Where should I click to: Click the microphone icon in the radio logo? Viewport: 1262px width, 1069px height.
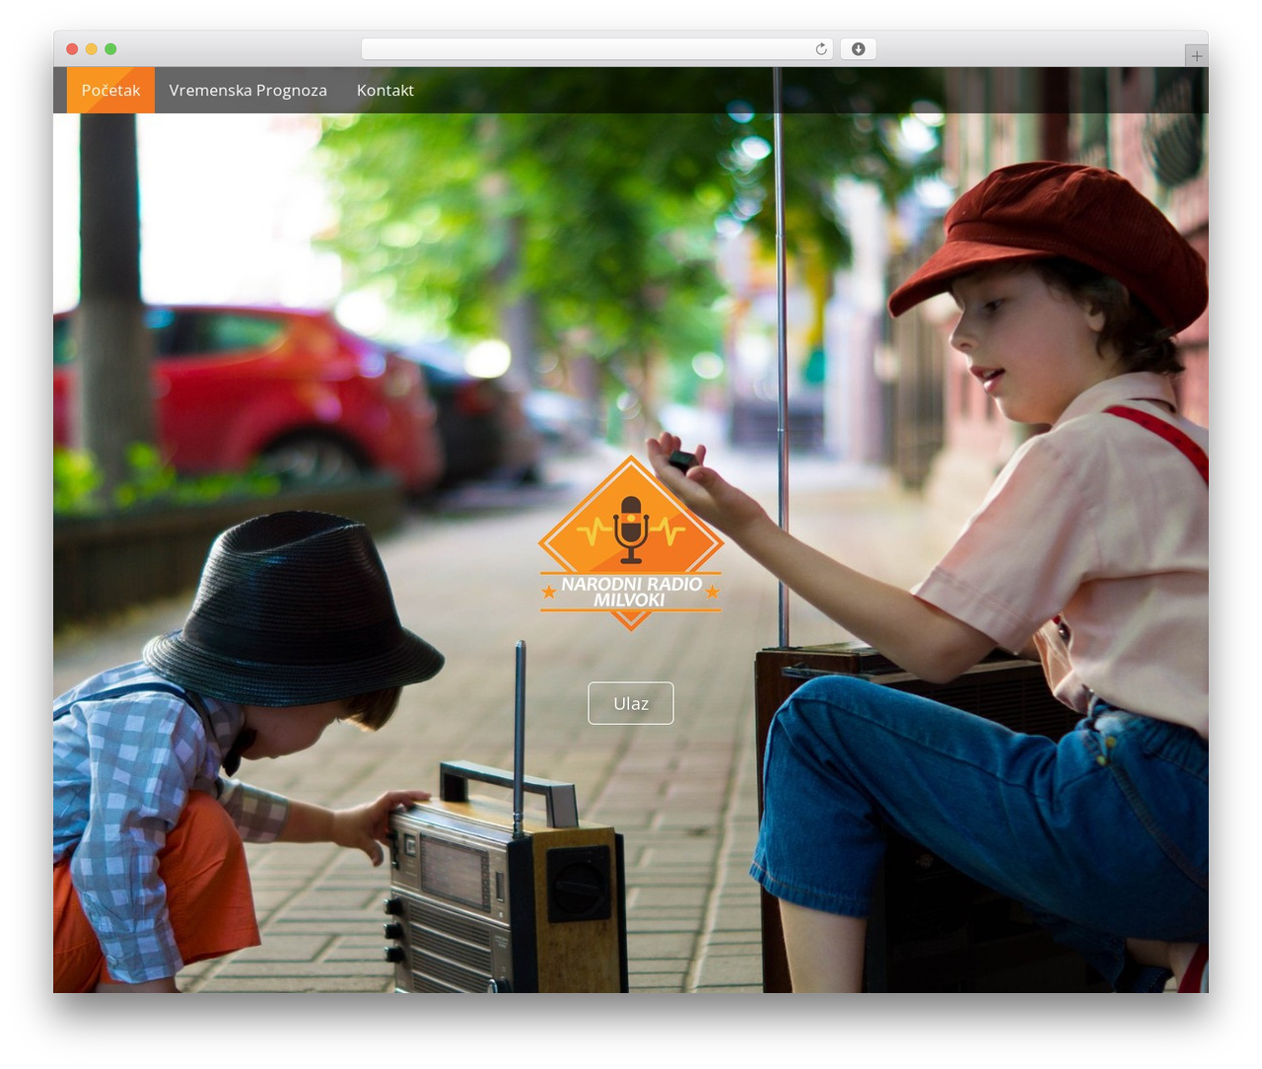[631, 530]
